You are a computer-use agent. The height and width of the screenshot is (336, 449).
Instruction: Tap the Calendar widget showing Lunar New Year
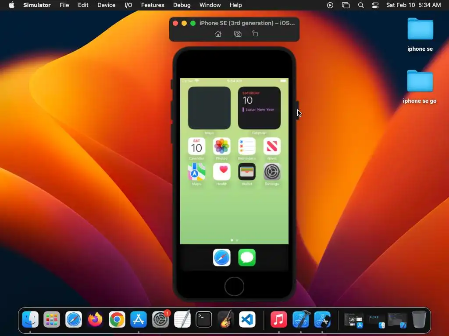pyautogui.click(x=259, y=108)
